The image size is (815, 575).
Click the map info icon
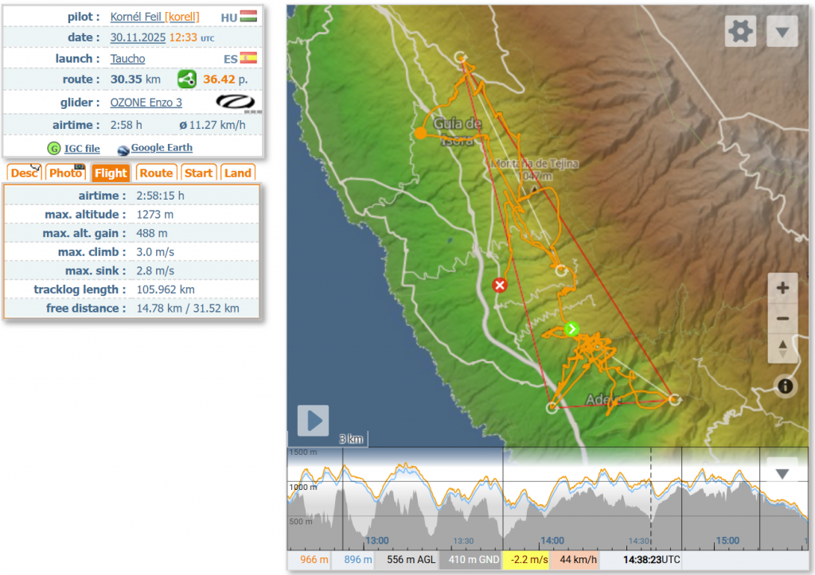coord(786,387)
